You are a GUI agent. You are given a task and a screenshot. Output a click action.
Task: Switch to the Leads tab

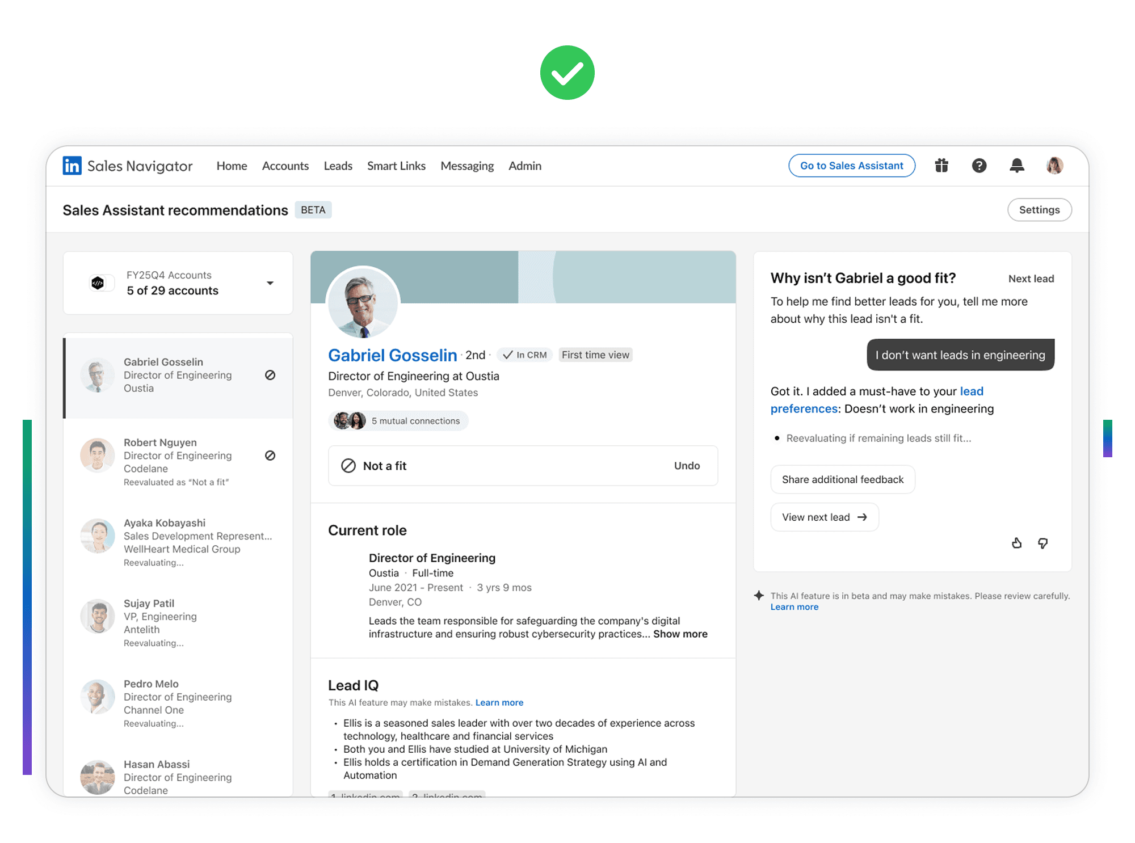click(338, 166)
